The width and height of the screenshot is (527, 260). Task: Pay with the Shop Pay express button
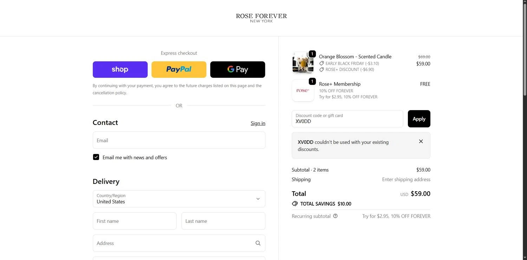coord(120,69)
